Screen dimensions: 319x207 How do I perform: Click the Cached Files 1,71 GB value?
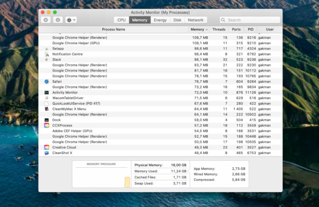click(180, 177)
